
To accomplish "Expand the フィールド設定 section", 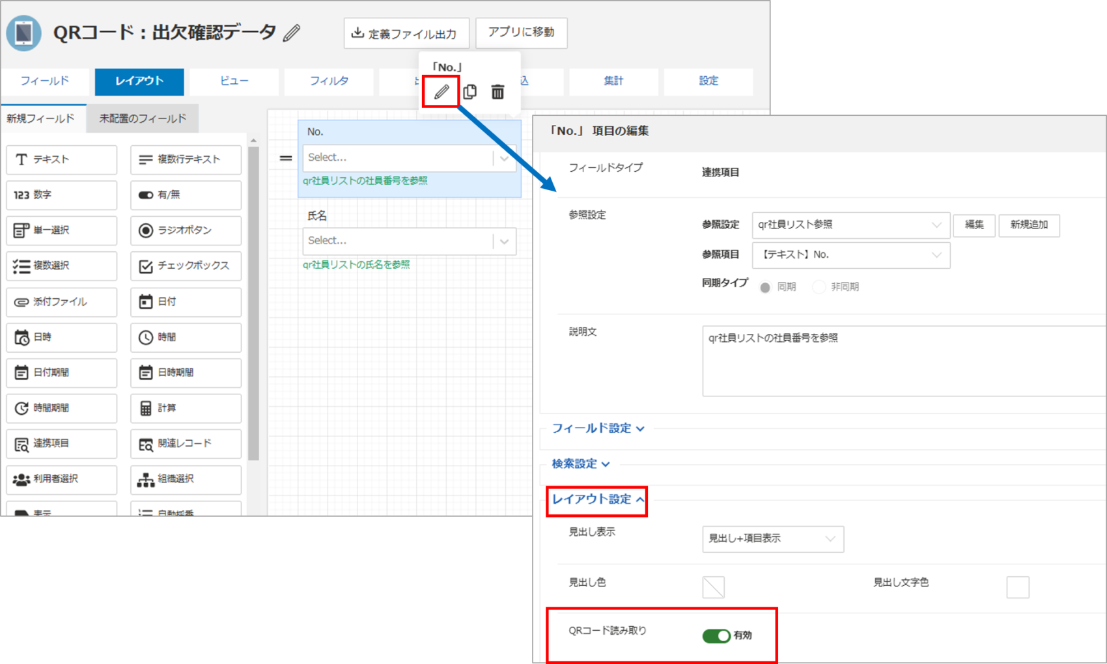I will [598, 428].
